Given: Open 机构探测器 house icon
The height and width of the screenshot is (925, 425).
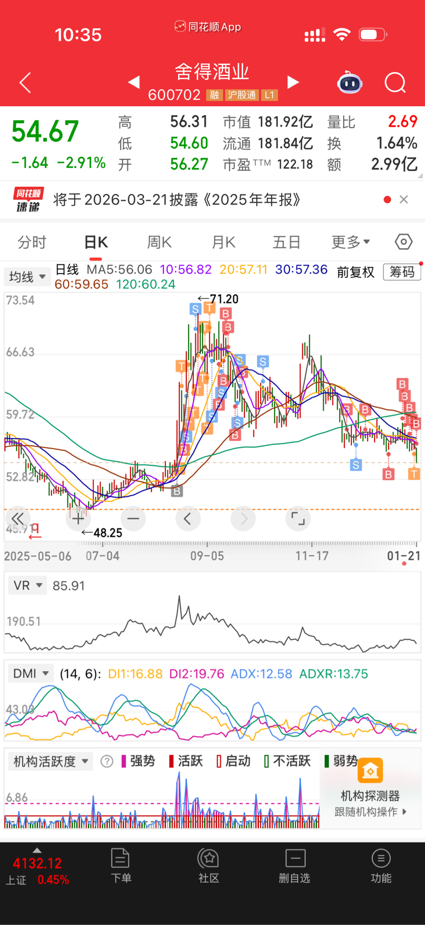Looking at the screenshot, I should pyautogui.click(x=370, y=770).
